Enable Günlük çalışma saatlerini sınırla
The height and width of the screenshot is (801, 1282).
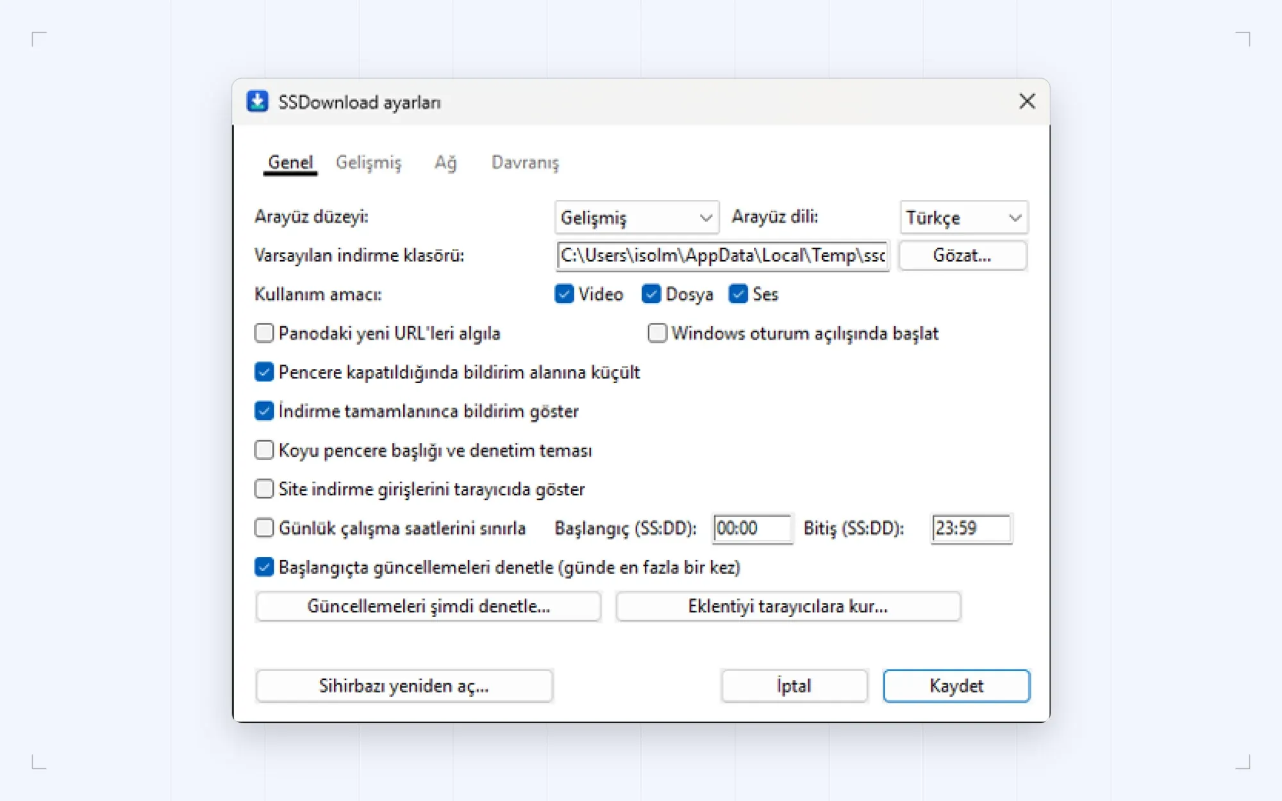click(x=264, y=528)
